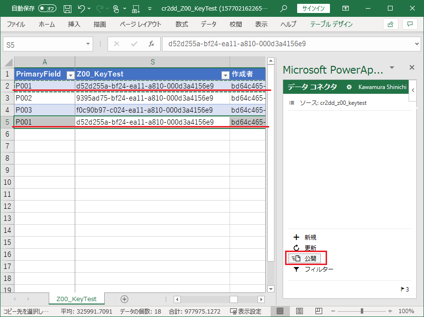Click the Share icon in ribbon bar
424x317 pixels.
(x=390, y=24)
